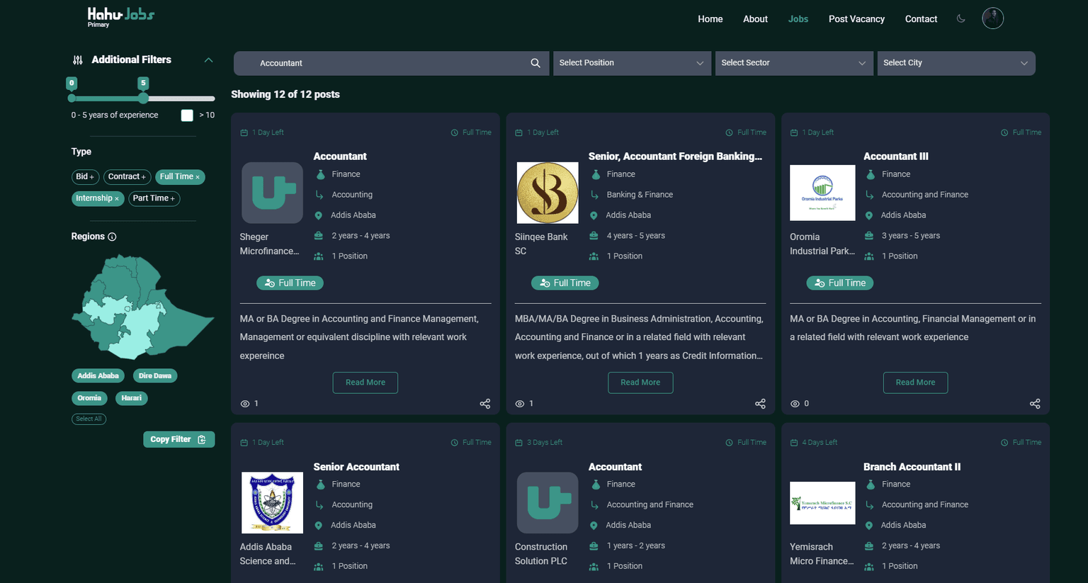Click Select All regions button

click(89, 419)
